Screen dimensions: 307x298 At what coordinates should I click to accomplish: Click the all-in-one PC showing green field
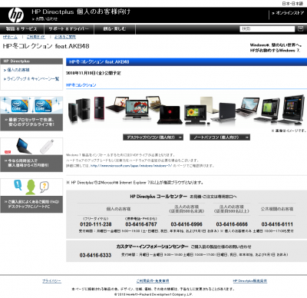[x=269, y=110]
